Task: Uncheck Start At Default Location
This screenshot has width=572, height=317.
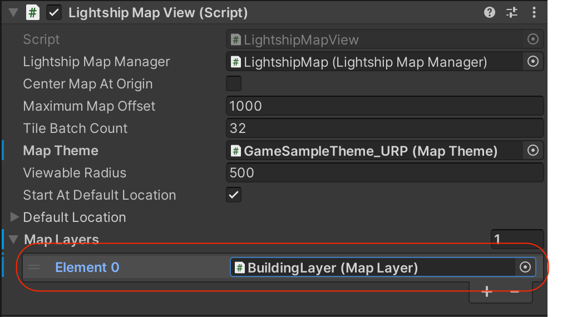Action: [234, 195]
